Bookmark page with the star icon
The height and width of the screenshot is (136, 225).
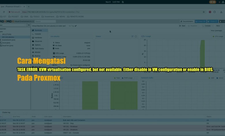coord(204,12)
